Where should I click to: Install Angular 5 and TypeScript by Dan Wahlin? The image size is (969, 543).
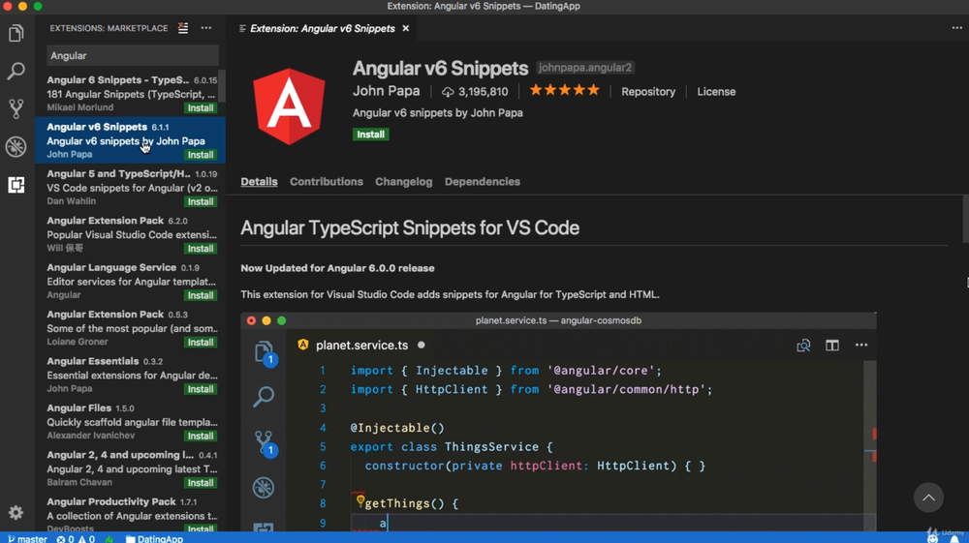[x=201, y=201]
